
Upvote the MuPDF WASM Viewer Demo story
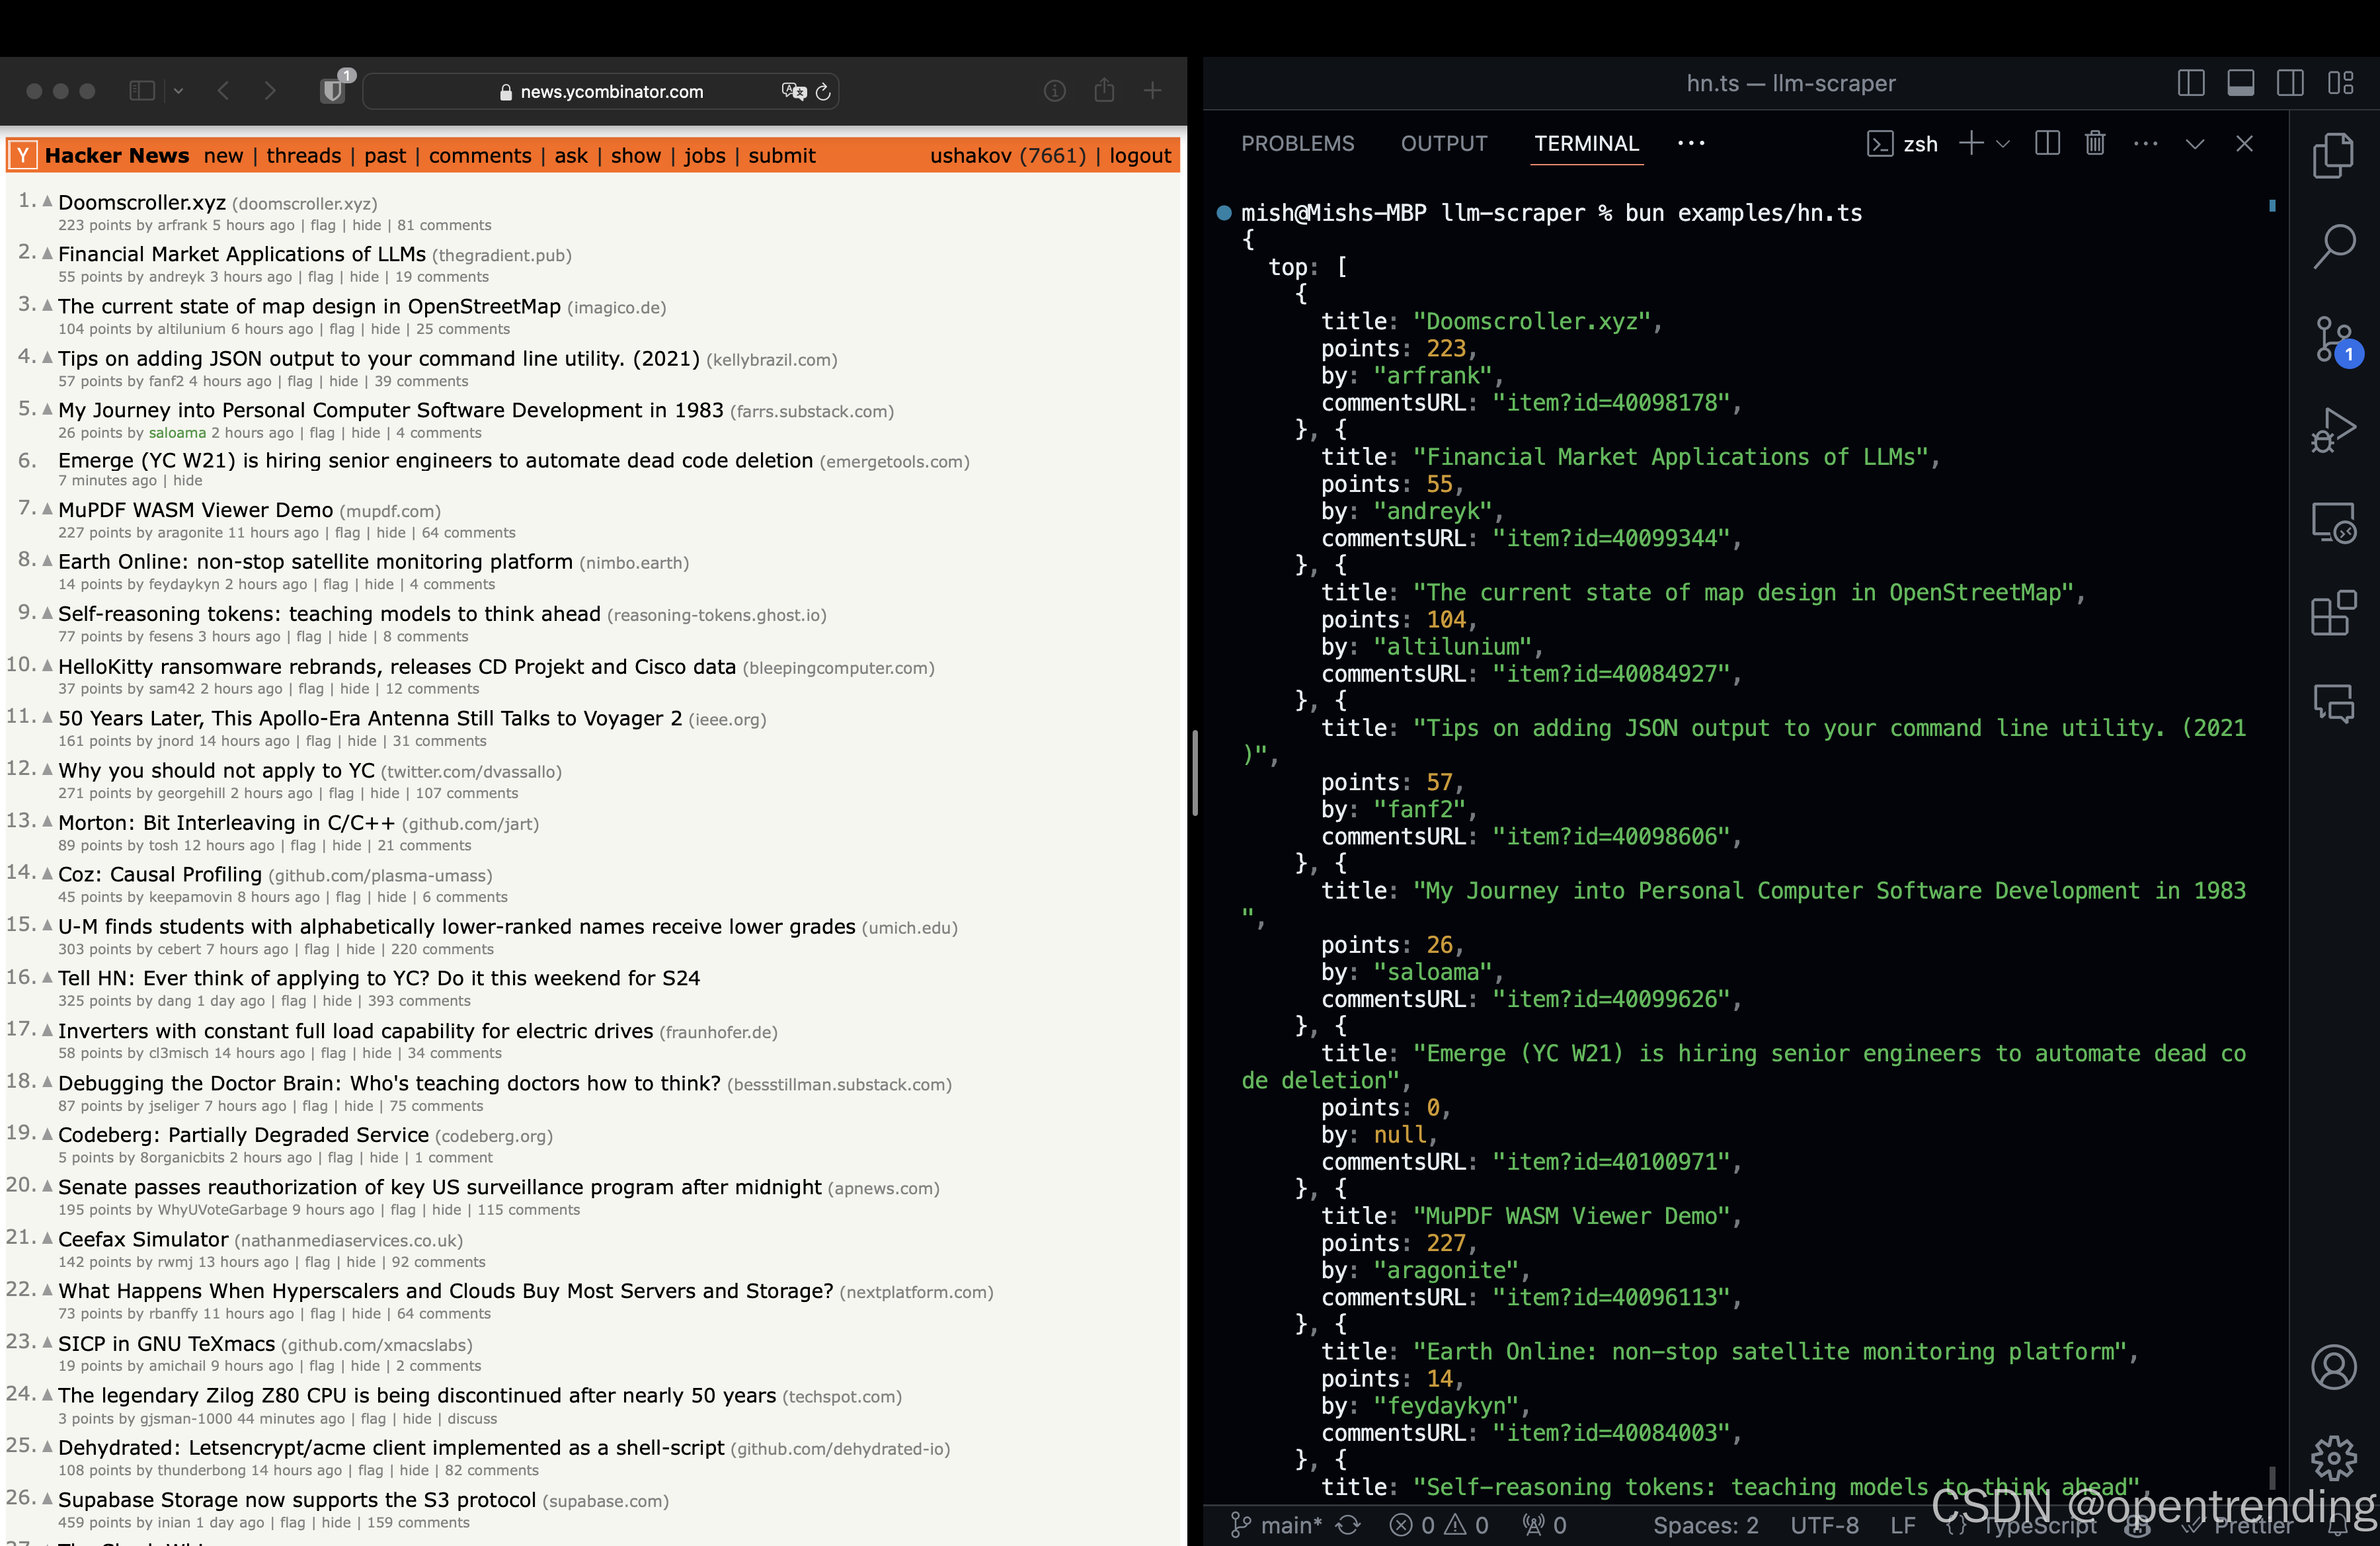click(47, 509)
